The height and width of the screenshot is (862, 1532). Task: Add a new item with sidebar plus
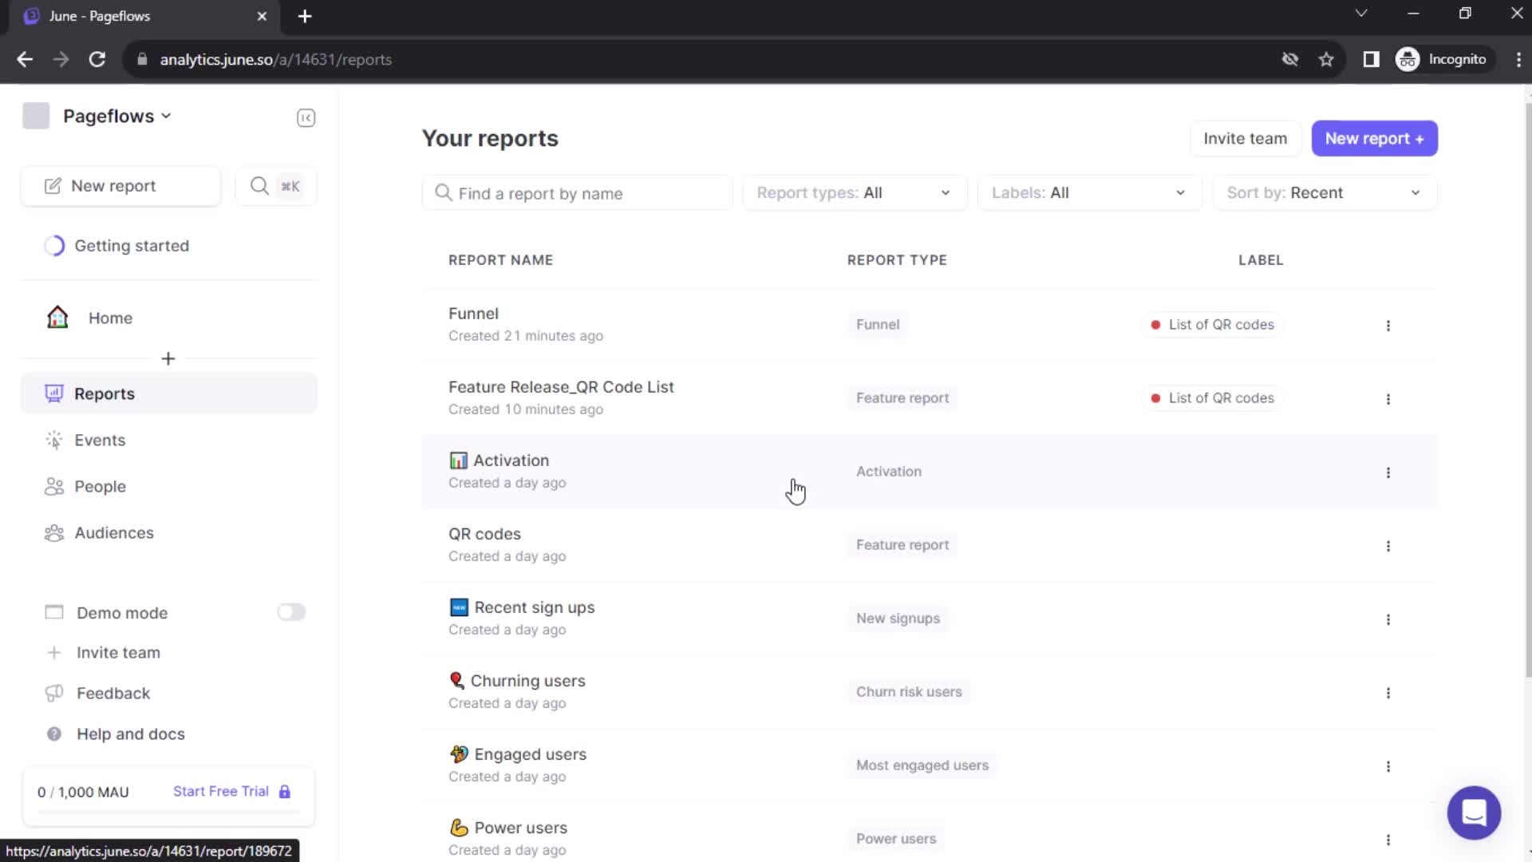point(168,358)
